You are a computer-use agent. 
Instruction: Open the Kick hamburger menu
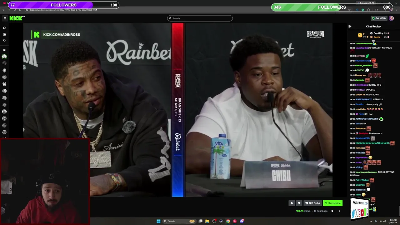click(5, 18)
